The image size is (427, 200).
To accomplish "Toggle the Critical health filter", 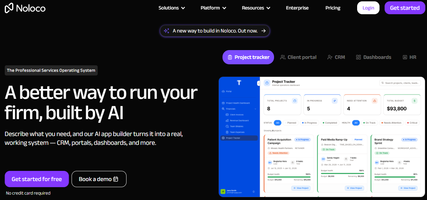I will pos(412,123).
